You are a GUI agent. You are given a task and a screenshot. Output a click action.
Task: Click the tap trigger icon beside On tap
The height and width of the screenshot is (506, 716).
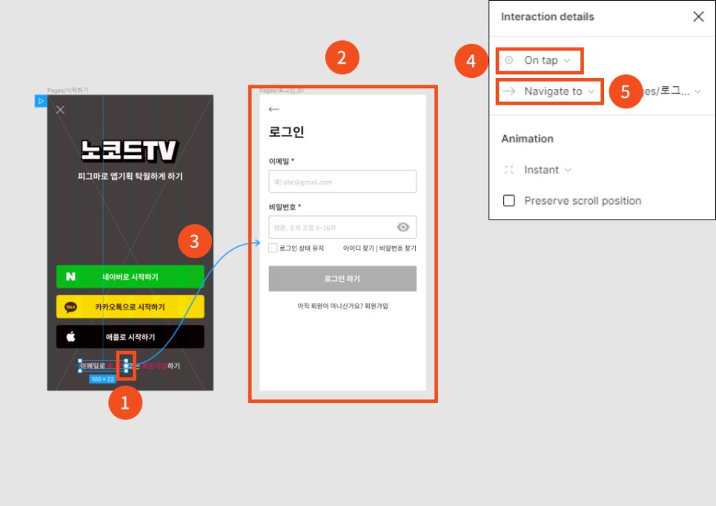pyautogui.click(x=508, y=60)
